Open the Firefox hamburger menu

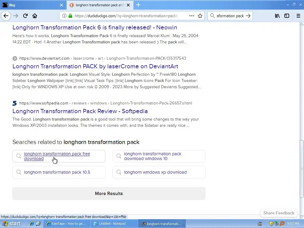(298, 16)
